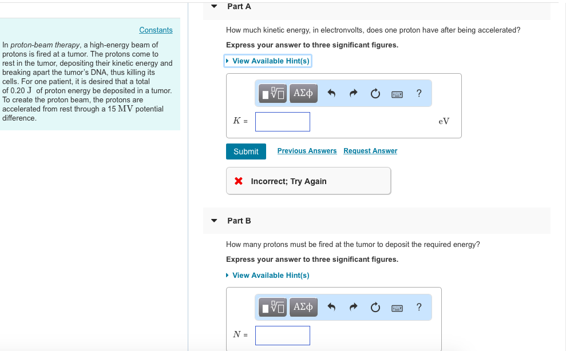Image resolution: width=566 pixels, height=351 pixels.
Task: Open Previous Answers for Part A
Action: pos(307,150)
